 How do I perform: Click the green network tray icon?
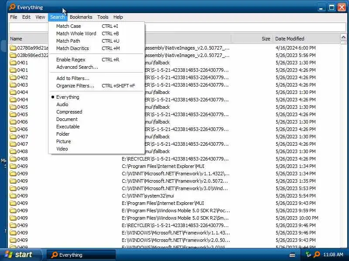pos(308,254)
